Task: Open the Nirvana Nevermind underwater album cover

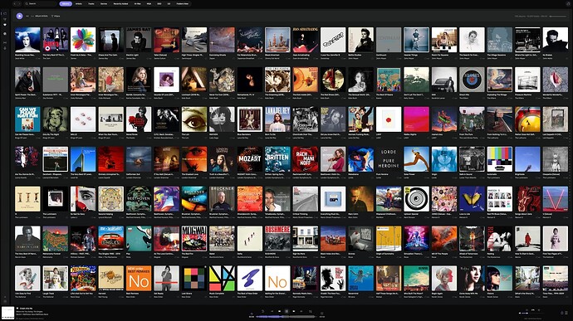Action: [x=361, y=278]
